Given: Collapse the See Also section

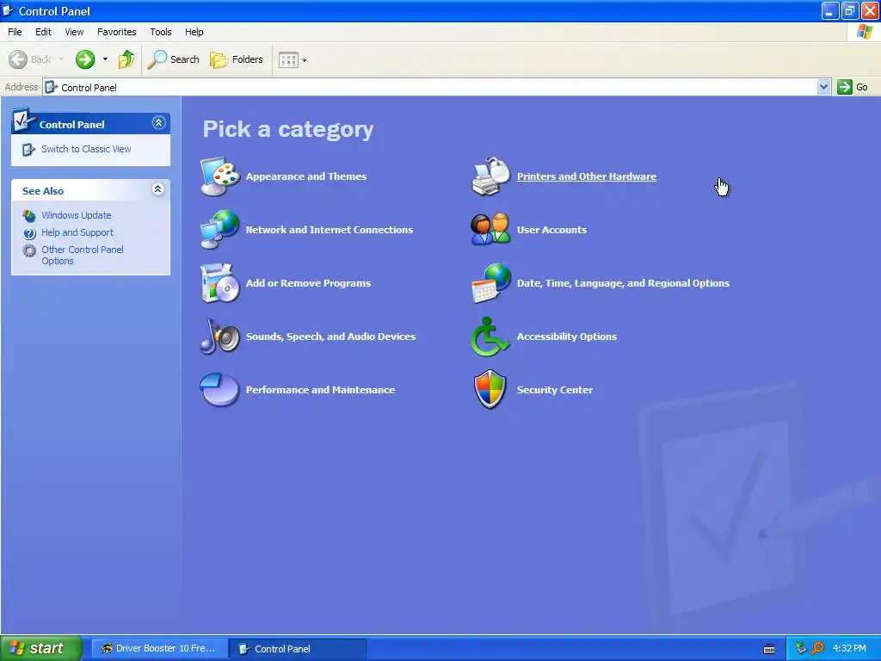Looking at the screenshot, I should coord(158,188).
